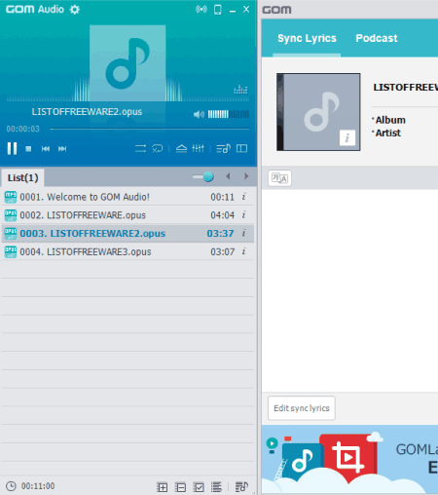Open the mobile device icon in title bar
This screenshot has width=438, height=495.
tap(218, 10)
